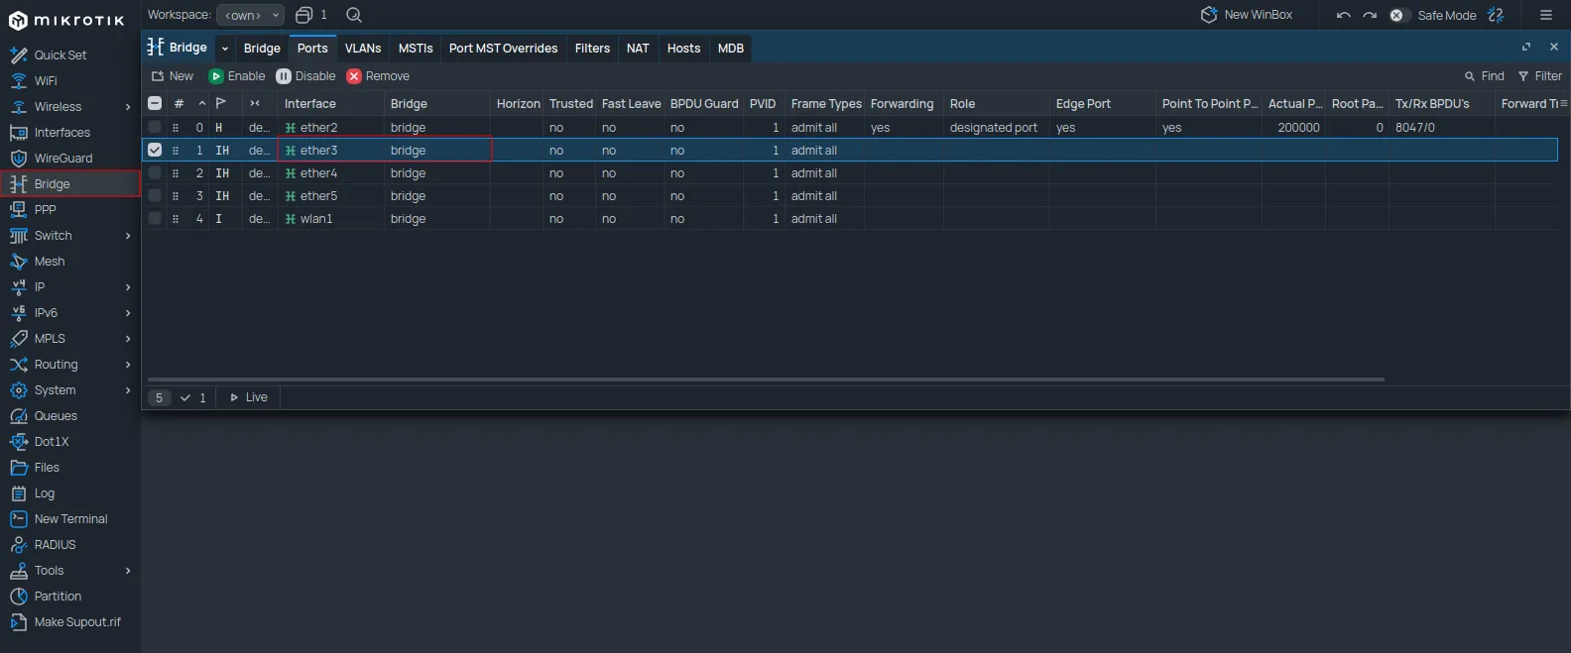Image resolution: width=1571 pixels, height=653 pixels.
Task: Switch to the Filters tab
Action: (592, 49)
